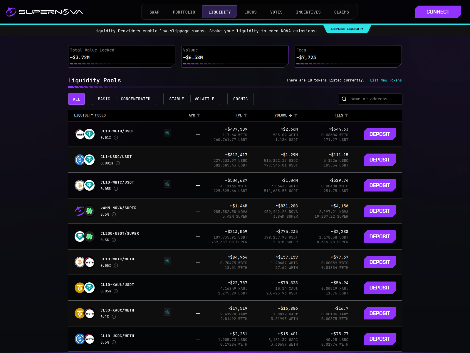This screenshot has width=470, height=353.
Task: Open info icon for CL50-XAUt/WETH fee
Action: click(x=114, y=317)
